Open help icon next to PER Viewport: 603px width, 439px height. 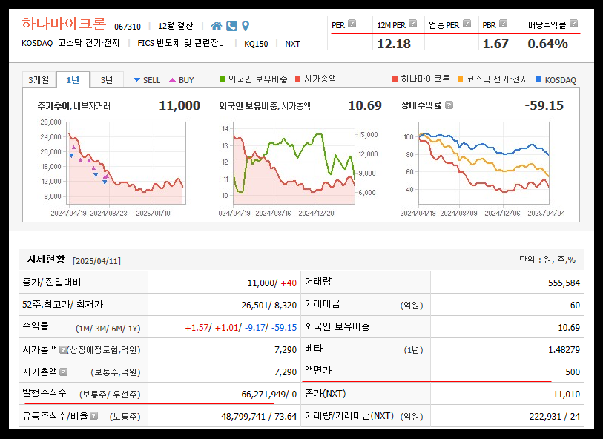click(352, 24)
